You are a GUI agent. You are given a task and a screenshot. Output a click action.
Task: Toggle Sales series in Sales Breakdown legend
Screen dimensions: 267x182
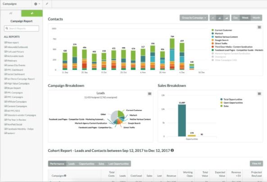(224, 106)
